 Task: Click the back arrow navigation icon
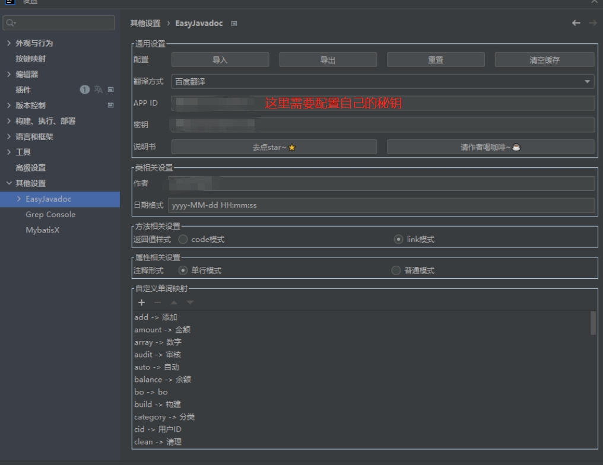tap(576, 23)
